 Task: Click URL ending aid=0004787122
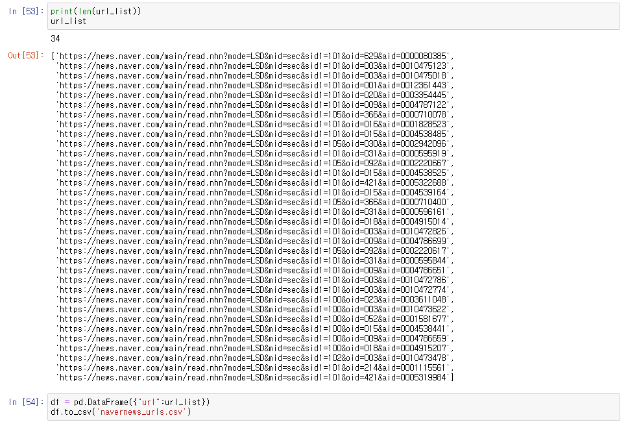(253, 105)
